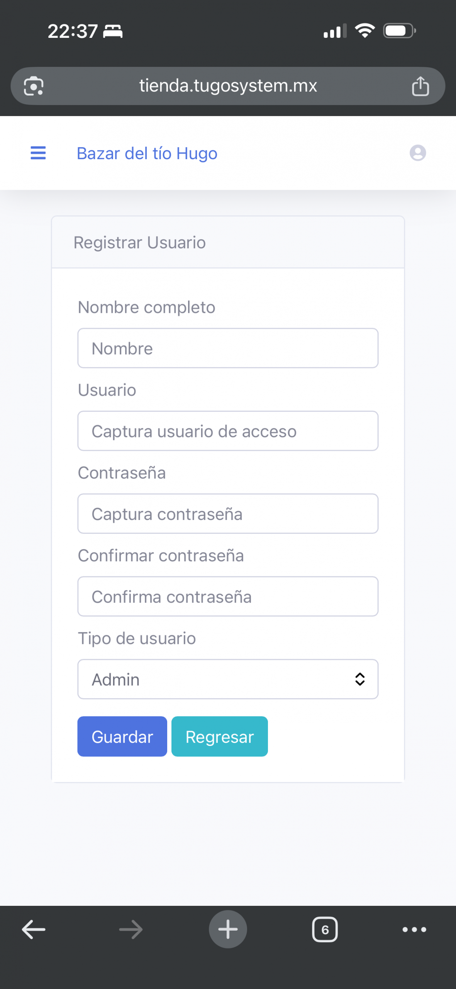The width and height of the screenshot is (456, 989).
Task: Click the Guardar button
Action: tap(122, 736)
